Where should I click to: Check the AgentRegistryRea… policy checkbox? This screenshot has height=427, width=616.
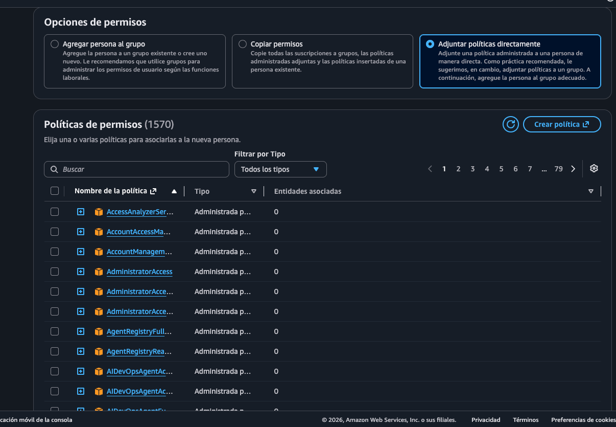pos(55,351)
